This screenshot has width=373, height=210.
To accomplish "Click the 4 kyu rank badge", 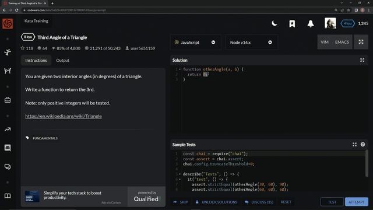I will (347, 23).
